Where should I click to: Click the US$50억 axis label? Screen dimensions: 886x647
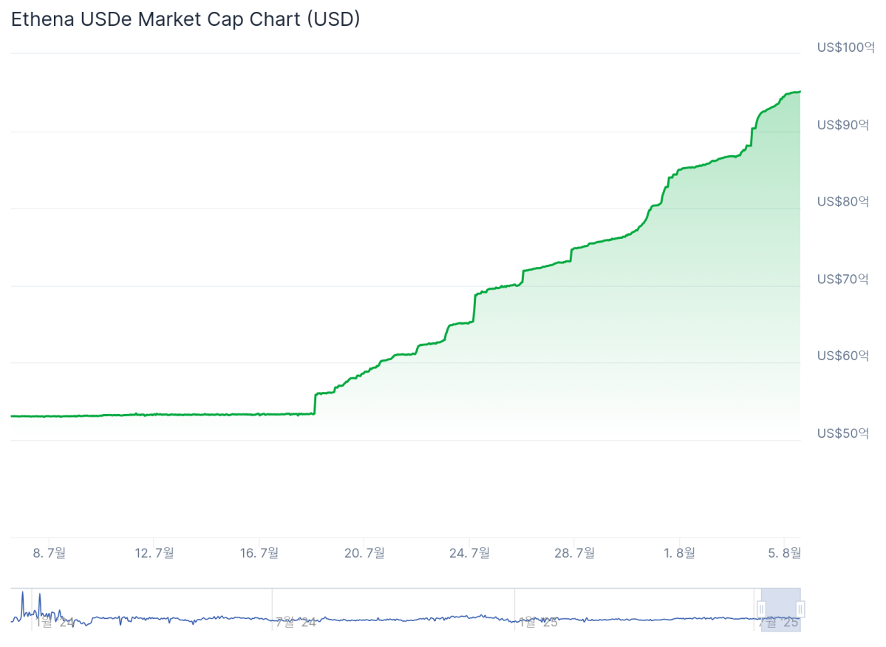[x=842, y=433]
